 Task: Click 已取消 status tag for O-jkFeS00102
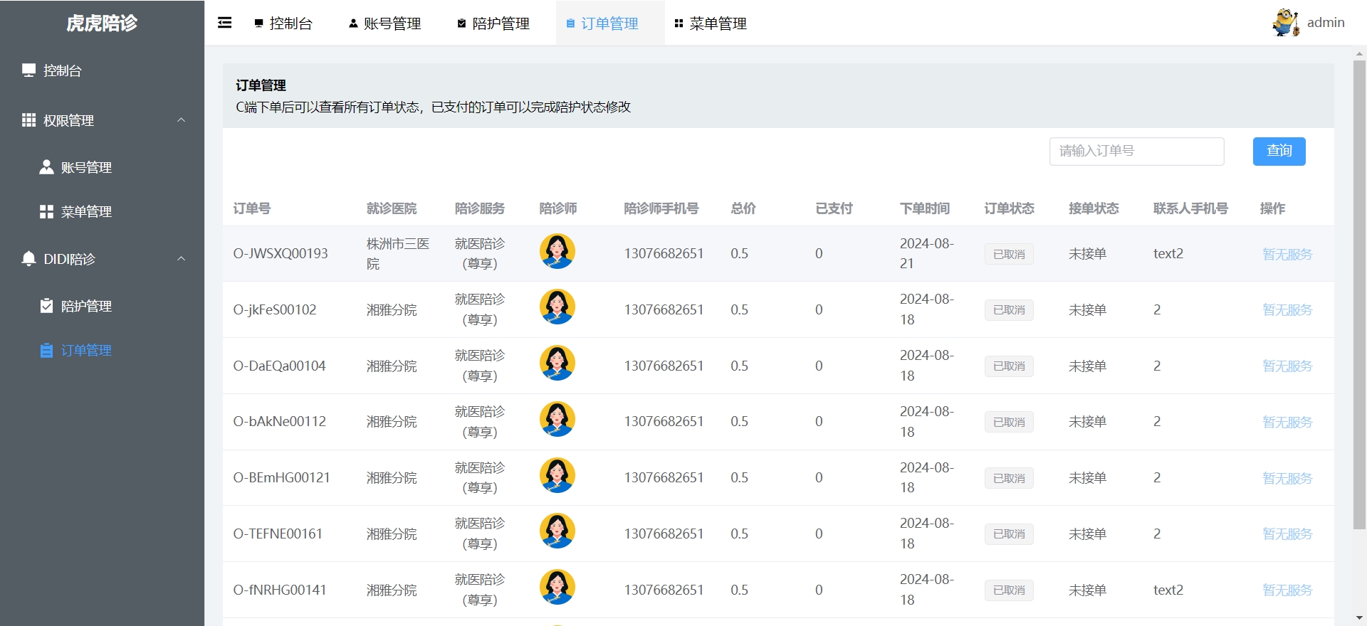point(1008,310)
